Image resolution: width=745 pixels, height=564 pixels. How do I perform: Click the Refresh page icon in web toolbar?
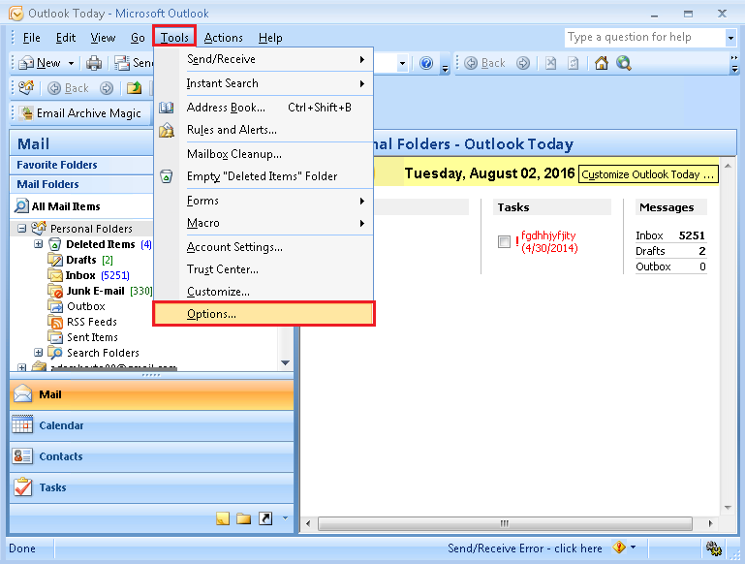573,63
